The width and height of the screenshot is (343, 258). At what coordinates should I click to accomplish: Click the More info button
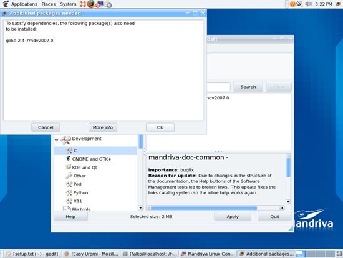click(x=103, y=127)
